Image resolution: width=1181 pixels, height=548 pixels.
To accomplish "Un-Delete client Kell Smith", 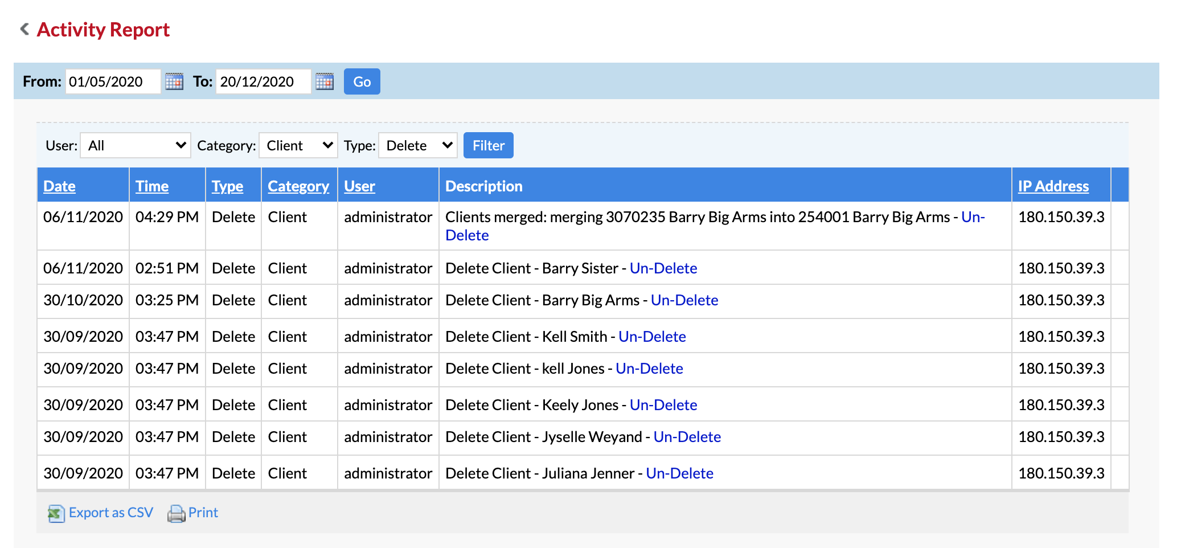I will pos(652,337).
